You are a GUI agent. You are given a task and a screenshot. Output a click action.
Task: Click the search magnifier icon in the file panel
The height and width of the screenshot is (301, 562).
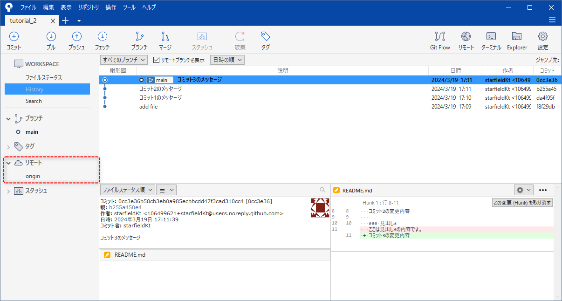coord(322,190)
